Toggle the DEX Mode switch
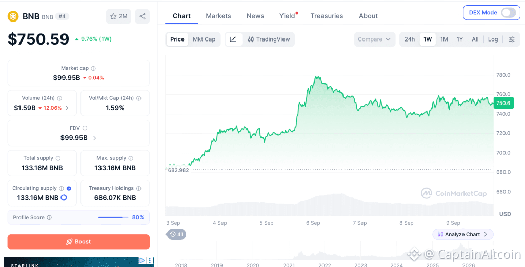Viewport: 525px width, 267px height. tap(508, 13)
